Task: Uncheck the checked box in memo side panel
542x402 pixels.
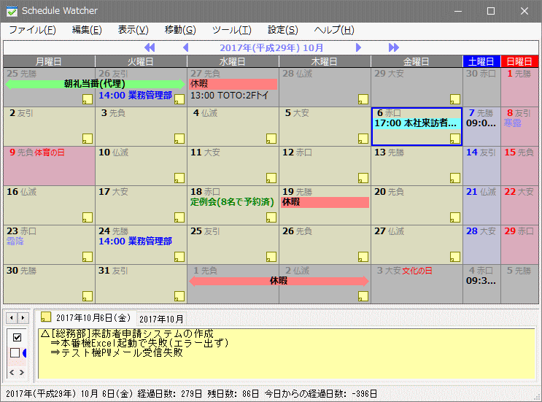Action: (x=17, y=337)
